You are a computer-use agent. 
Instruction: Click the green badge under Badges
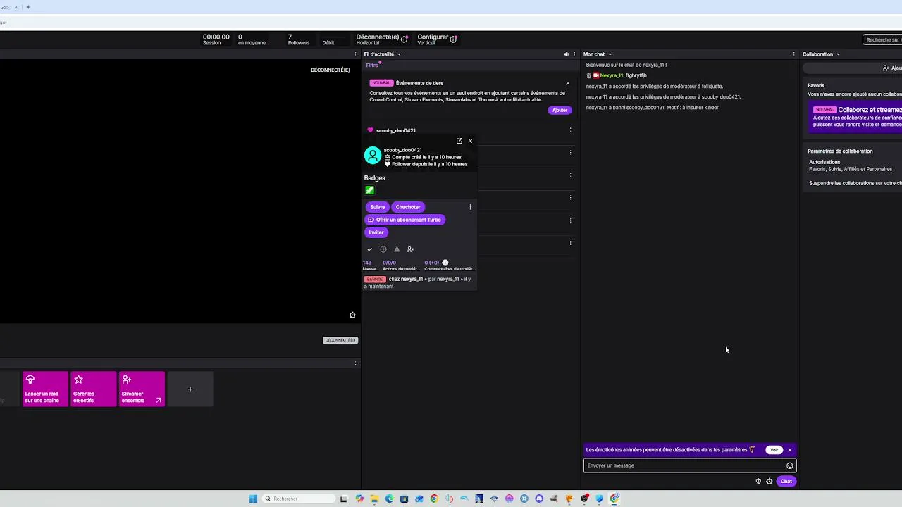(x=369, y=190)
